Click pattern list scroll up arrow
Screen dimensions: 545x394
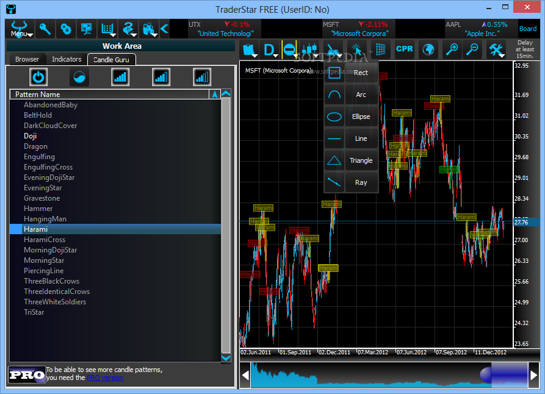[226, 93]
